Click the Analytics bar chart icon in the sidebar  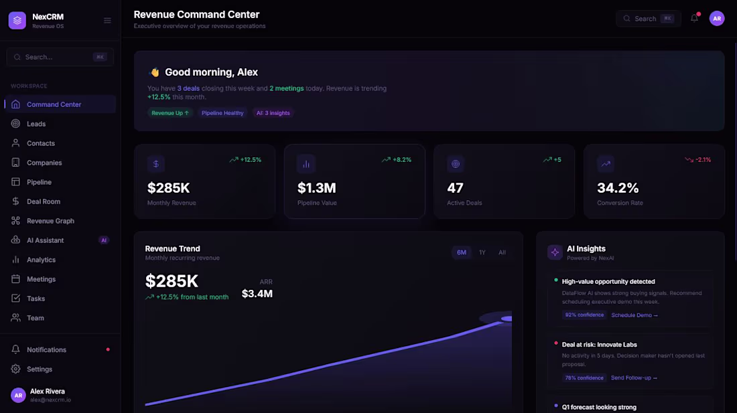[15, 260]
